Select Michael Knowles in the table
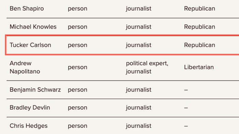The height and width of the screenshot is (134, 239). 33,27
